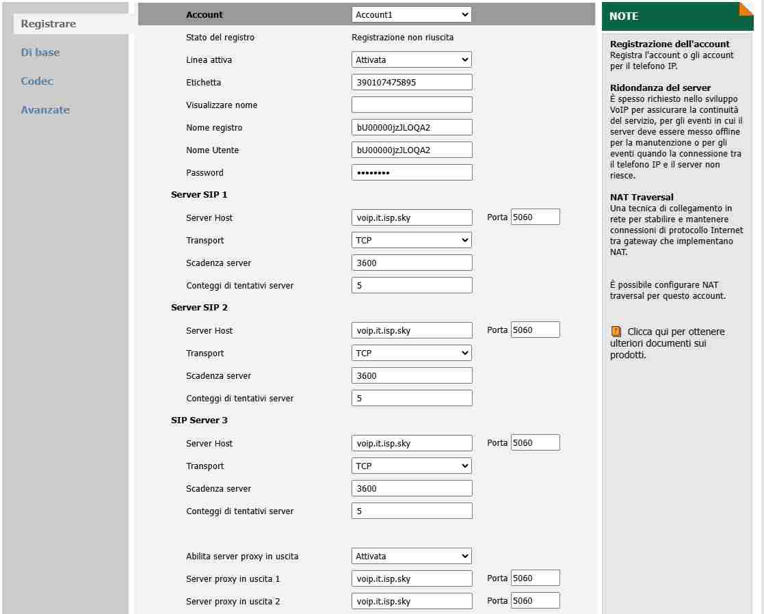Click the Server SIP 1 Host field
This screenshot has width=764, height=614.
(x=411, y=217)
